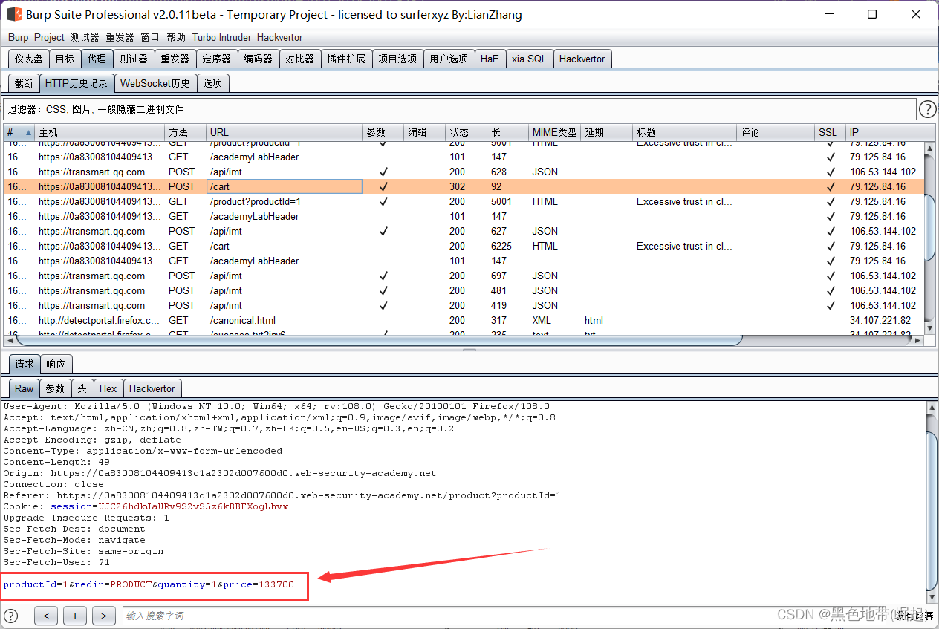This screenshot has height=629, width=939.
Task: Sort by the # column header
Action: point(19,132)
